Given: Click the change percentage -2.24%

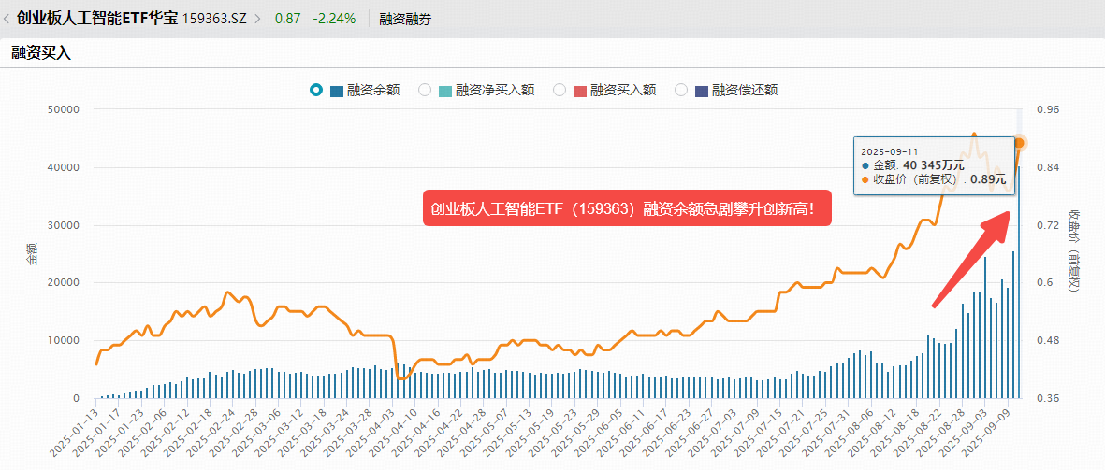Looking at the screenshot, I should 335,19.
